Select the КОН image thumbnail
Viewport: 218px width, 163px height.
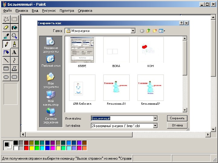point(150,50)
